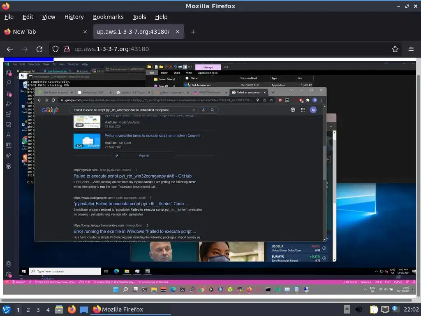Open the panel volume control

359,309
